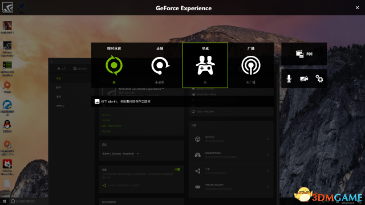
Task: Open the Gallery button with film icon
Action: point(304,54)
